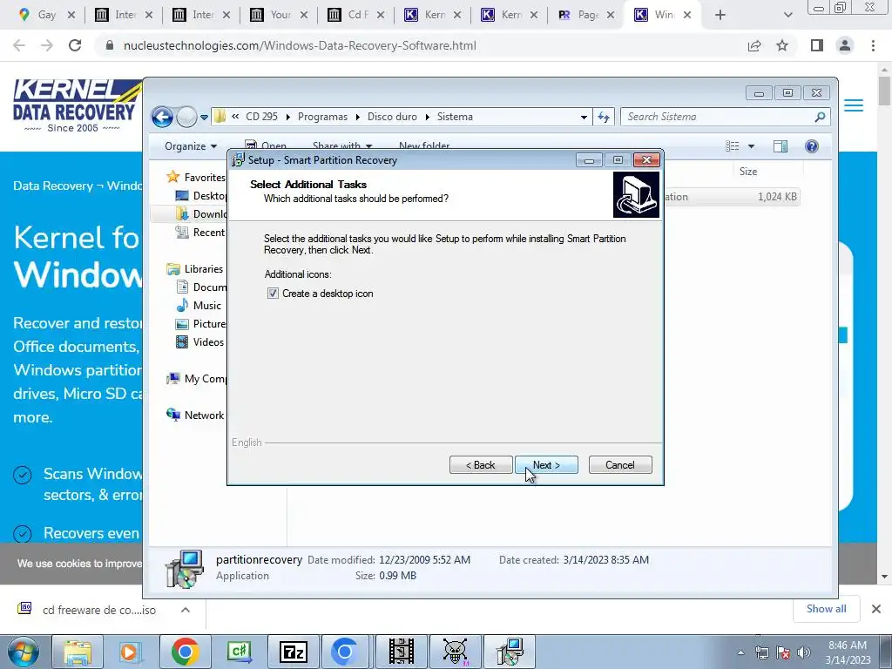Open Explorer help icon
This screenshot has height=669, width=892.
812,146
